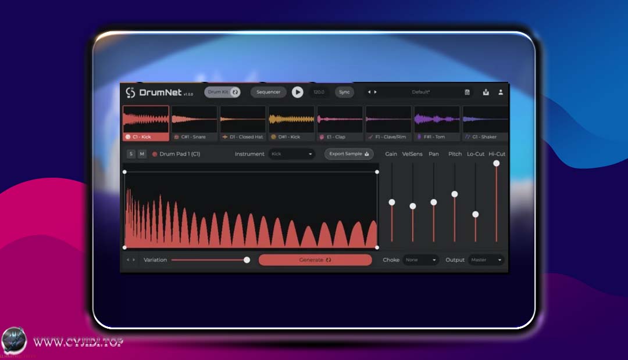Viewport: 628px width, 360px height.
Task: Open the Choke dropdown set to None
Action: (x=420, y=260)
